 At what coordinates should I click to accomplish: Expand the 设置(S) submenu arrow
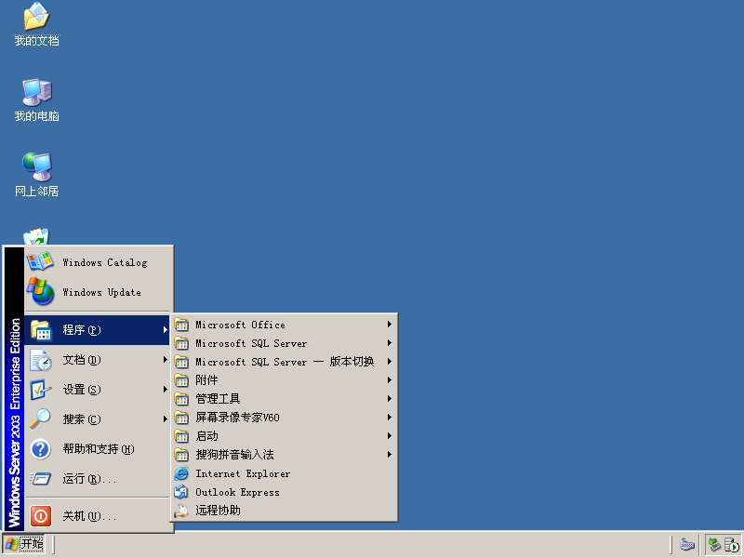(x=166, y=390)
